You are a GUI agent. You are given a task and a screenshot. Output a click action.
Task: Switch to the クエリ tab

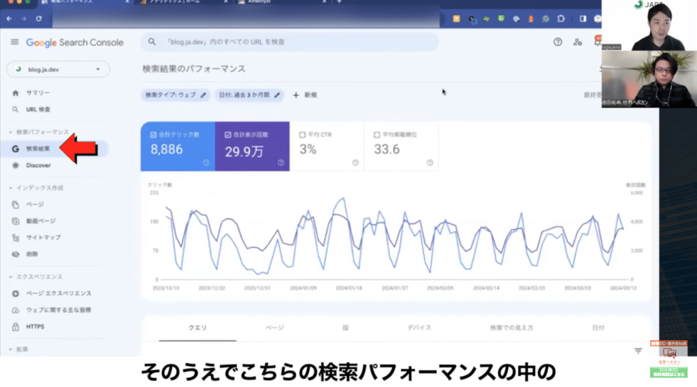pyautogui.click(x=197, y=328)
